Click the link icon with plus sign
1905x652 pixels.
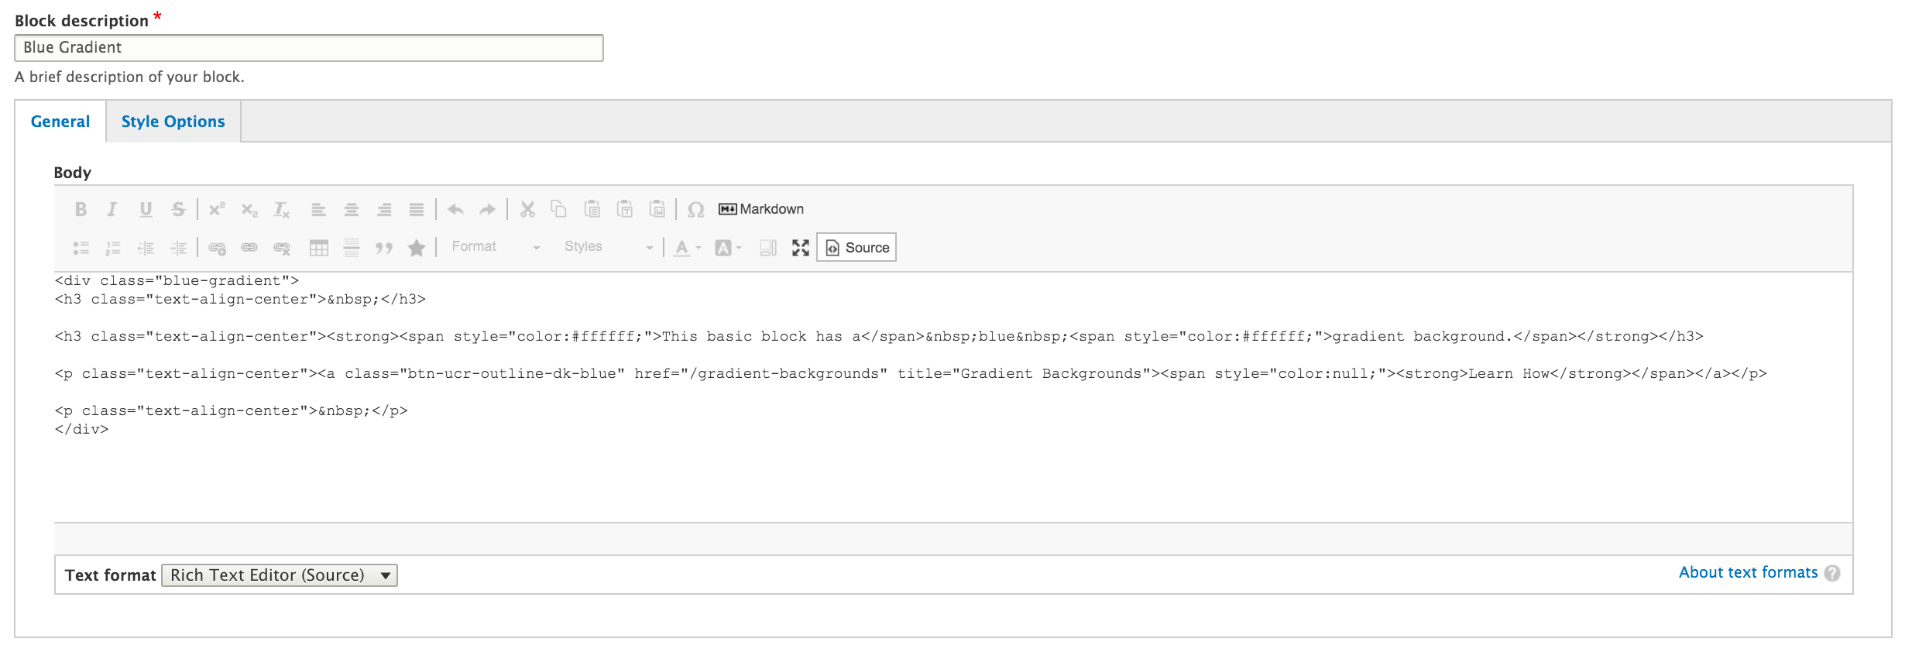coord(217,248)
